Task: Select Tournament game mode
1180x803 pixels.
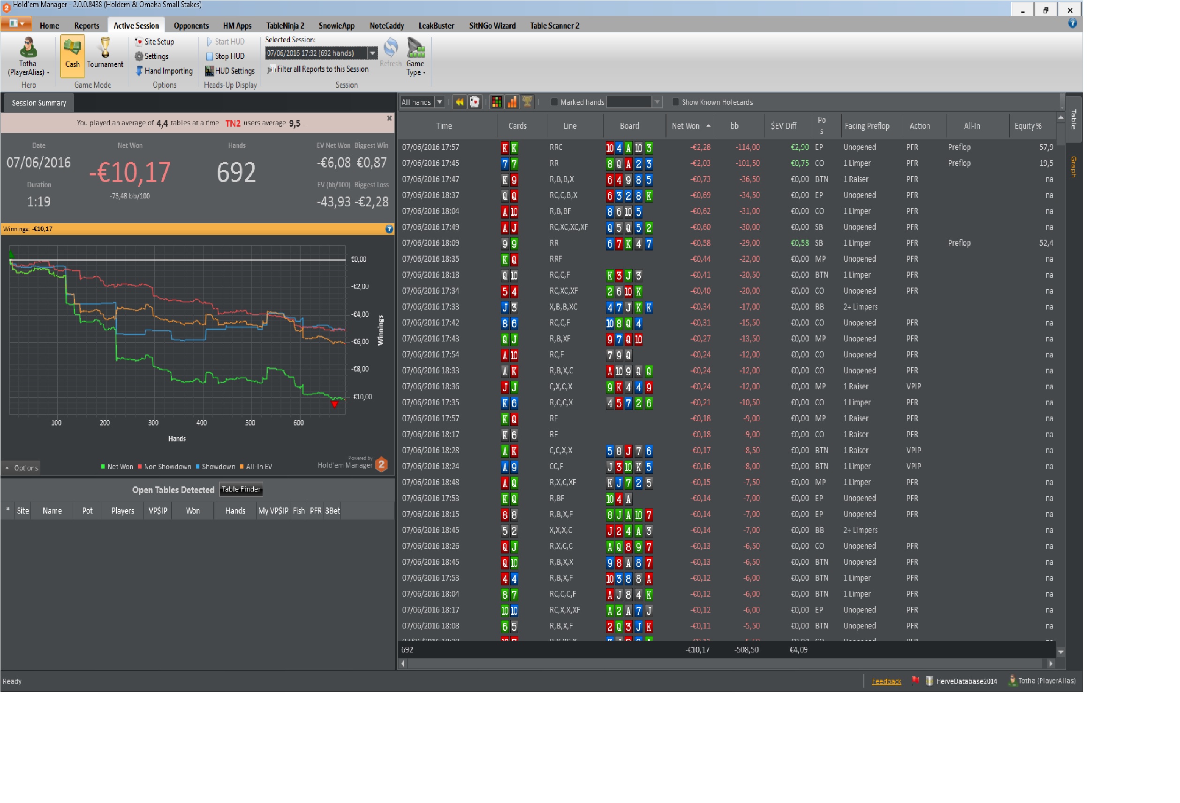Action: (105, 53)
